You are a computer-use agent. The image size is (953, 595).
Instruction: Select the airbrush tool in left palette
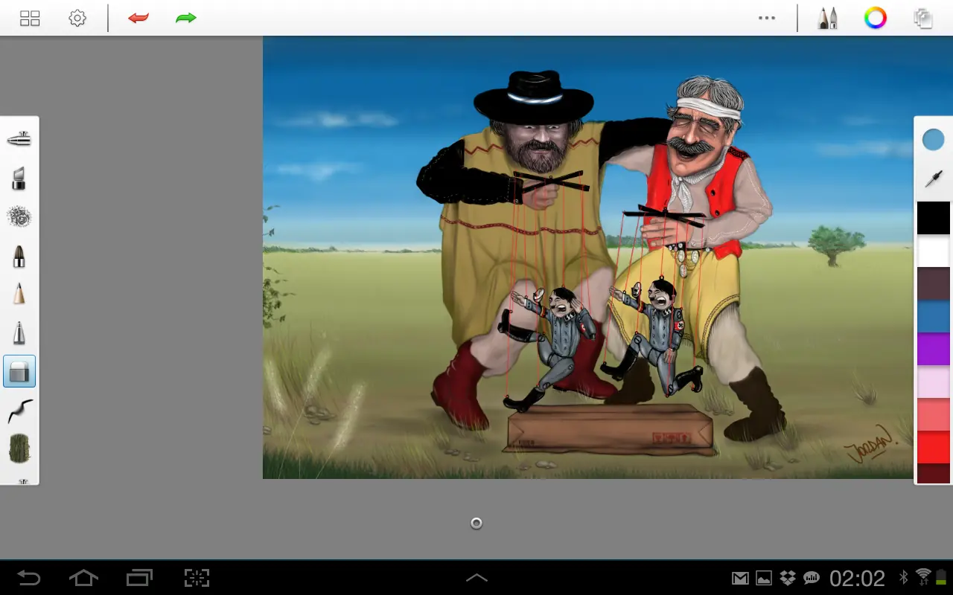point(19,139)
